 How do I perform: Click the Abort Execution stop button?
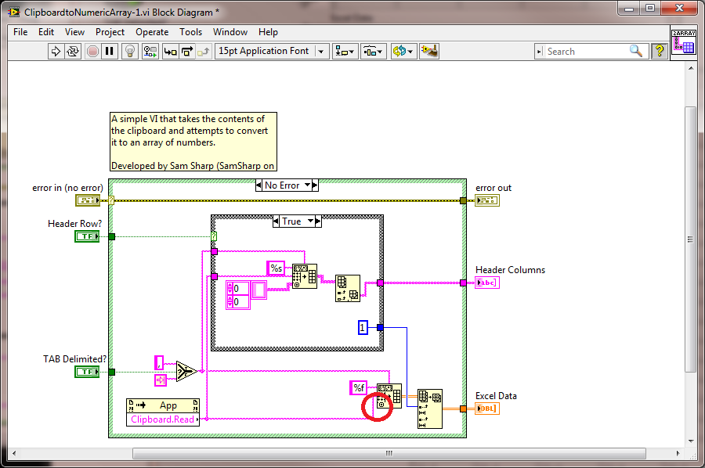[92, 51]
